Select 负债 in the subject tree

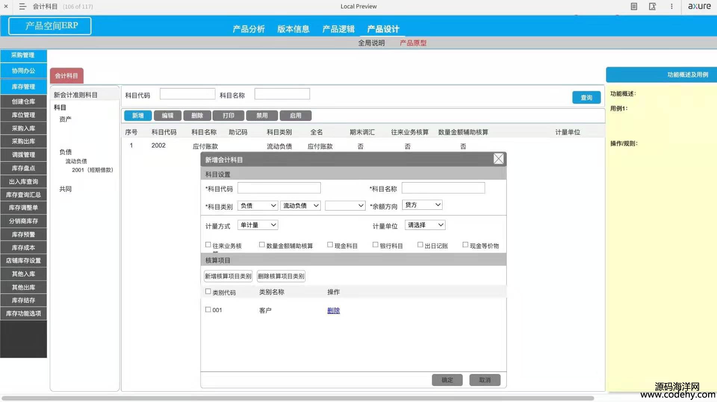(65, 152)
